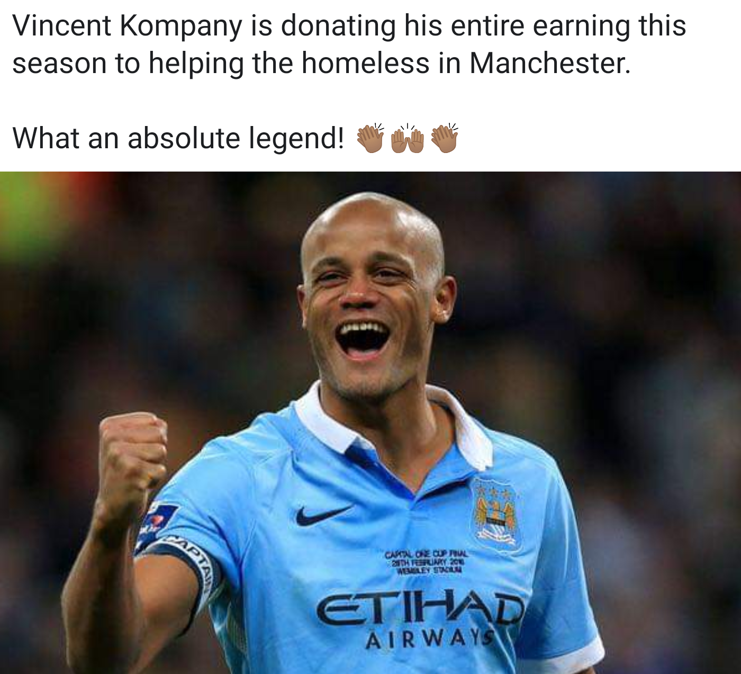This screenshot has height=674, width=741.
Task: Click the first clapping hands emoji
Action: tap(370, 138)
